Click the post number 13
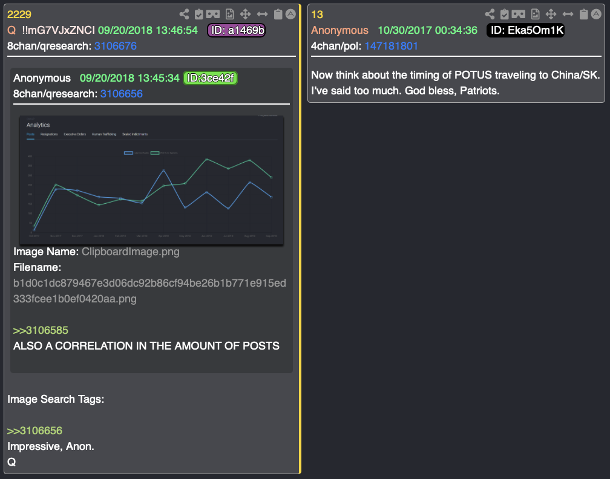This screenshot has height=479, width=610. coord(317,15)
